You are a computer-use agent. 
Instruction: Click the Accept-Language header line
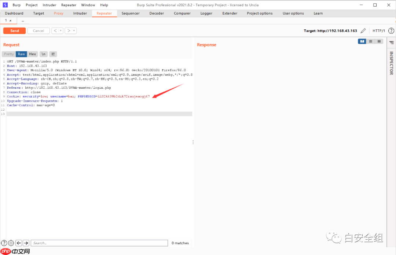83,79
